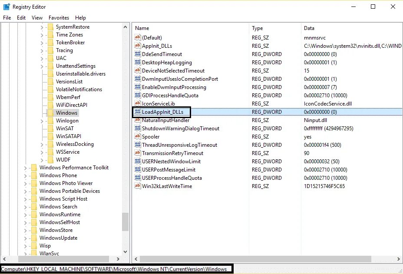
Task: Select the (Default) string value icon
Action: coord(138,37)
